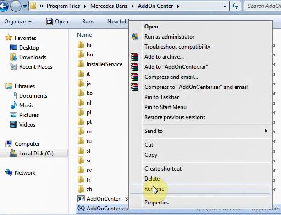281x215 pixels.
Task: Click the Libraries icon in sidebar
Action: point(9,86)
